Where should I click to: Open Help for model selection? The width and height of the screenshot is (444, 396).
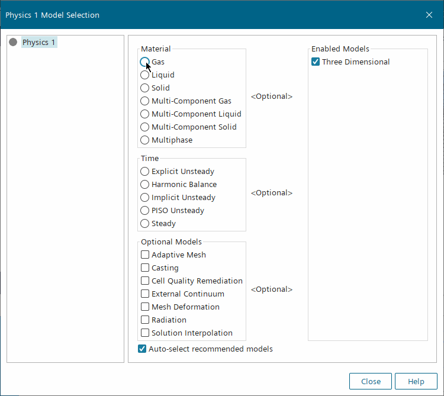point(416,381)
